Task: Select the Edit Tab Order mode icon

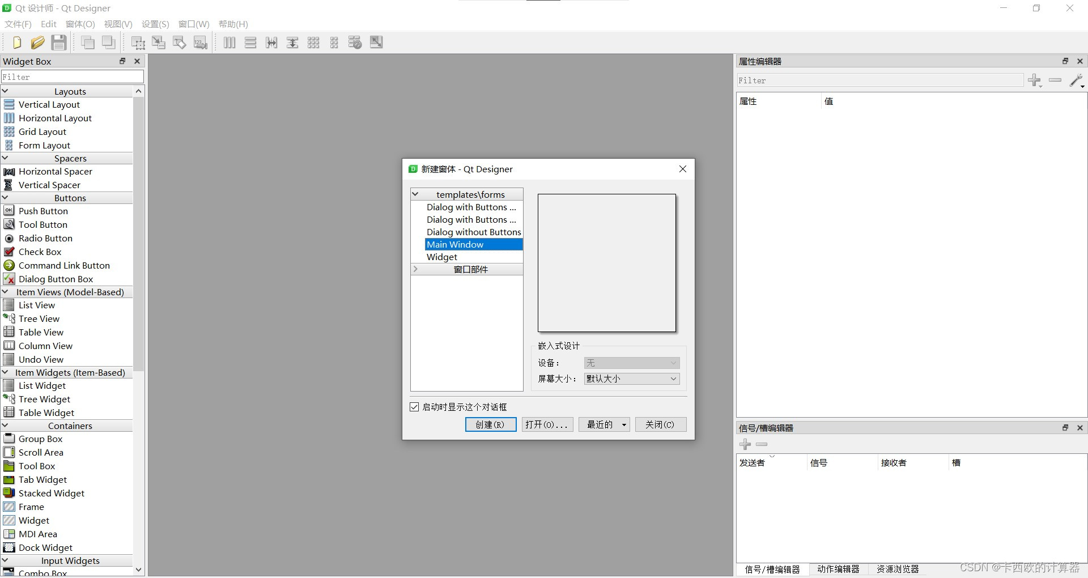Action: pos(200,42)
